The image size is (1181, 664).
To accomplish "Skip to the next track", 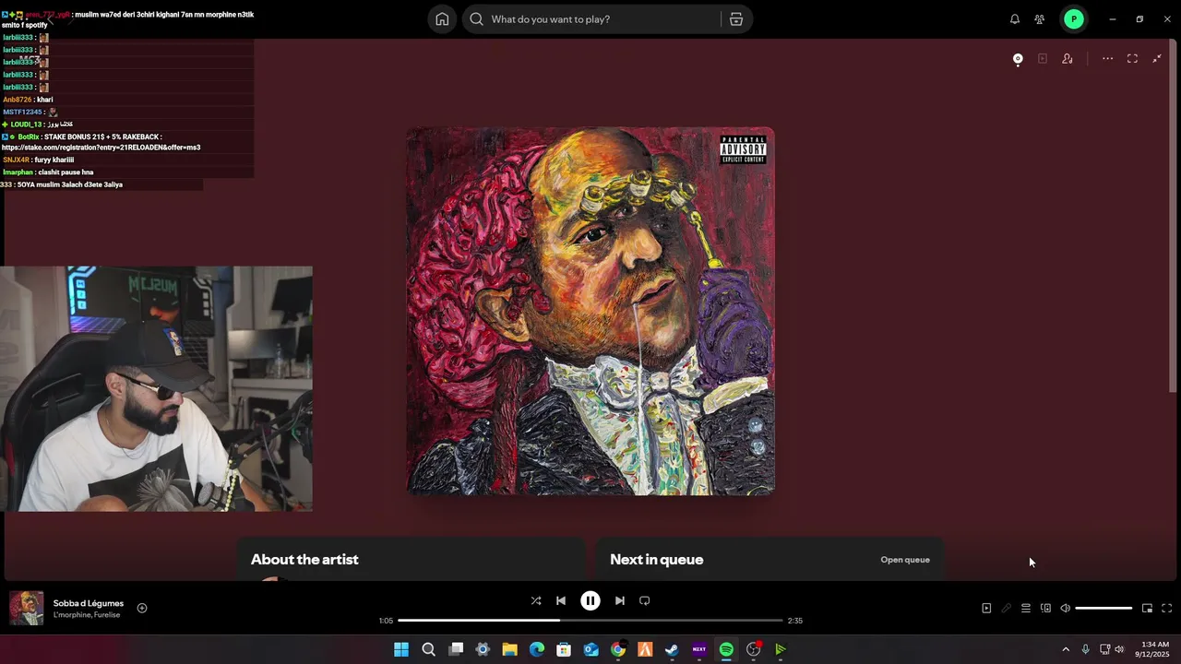I will 620,600.
